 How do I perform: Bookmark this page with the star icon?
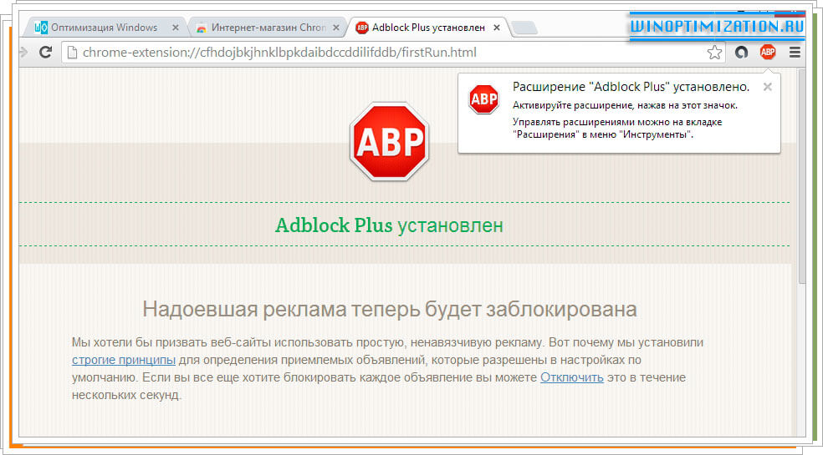click(714, 53)
